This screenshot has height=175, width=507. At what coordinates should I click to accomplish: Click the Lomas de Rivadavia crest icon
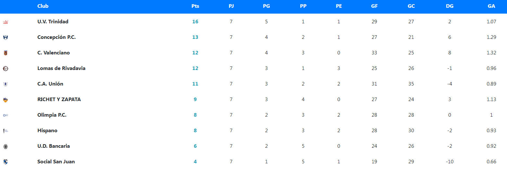5,68
